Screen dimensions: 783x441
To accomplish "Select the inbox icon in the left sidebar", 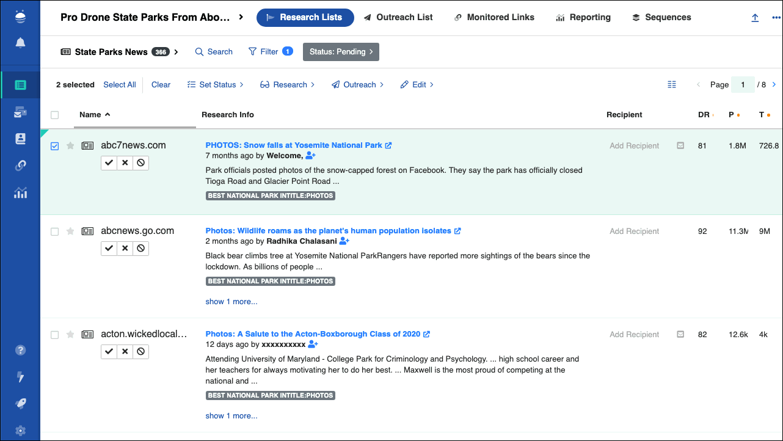I will [x=20, y=111].
